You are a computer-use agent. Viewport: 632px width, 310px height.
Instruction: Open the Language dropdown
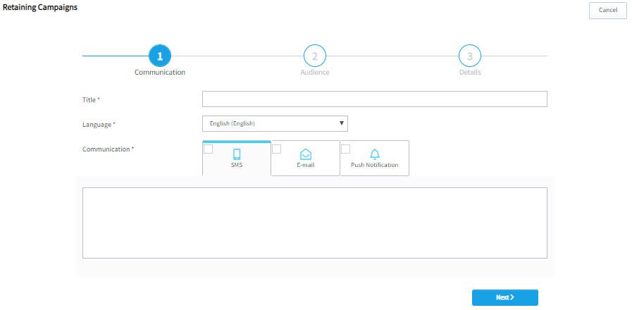275,124
